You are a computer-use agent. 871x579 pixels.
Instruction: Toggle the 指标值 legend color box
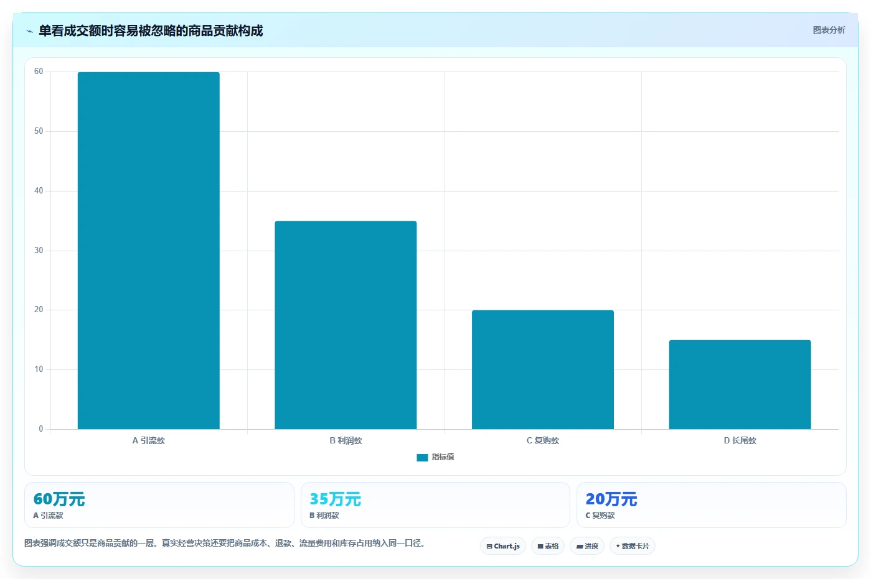tap(422, 457)
